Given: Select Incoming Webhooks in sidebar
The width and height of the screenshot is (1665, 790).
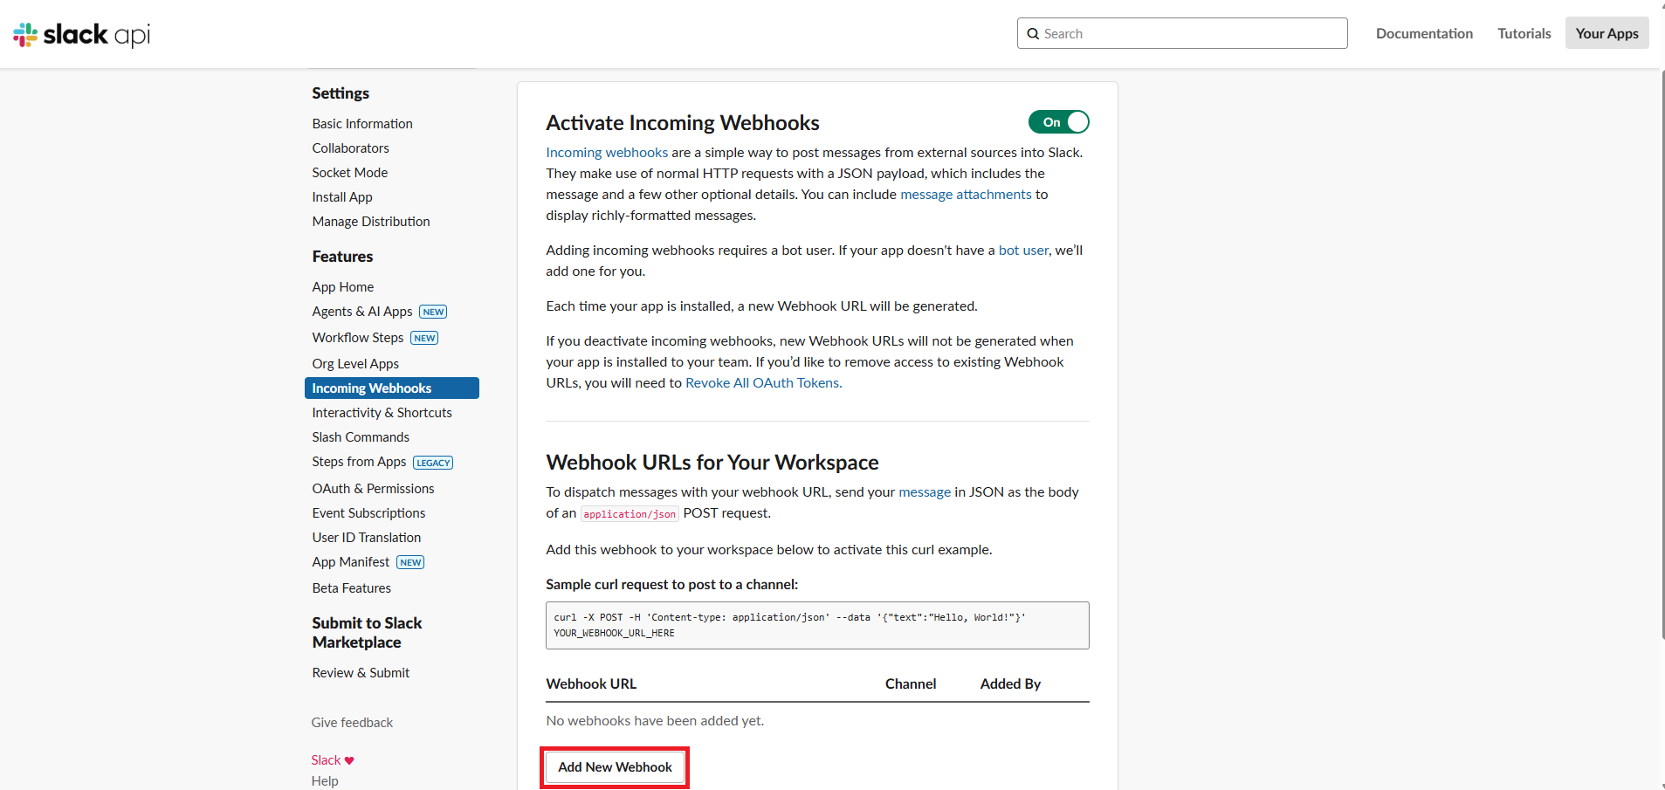Looking at the screenshot, I should click(392, 388).
